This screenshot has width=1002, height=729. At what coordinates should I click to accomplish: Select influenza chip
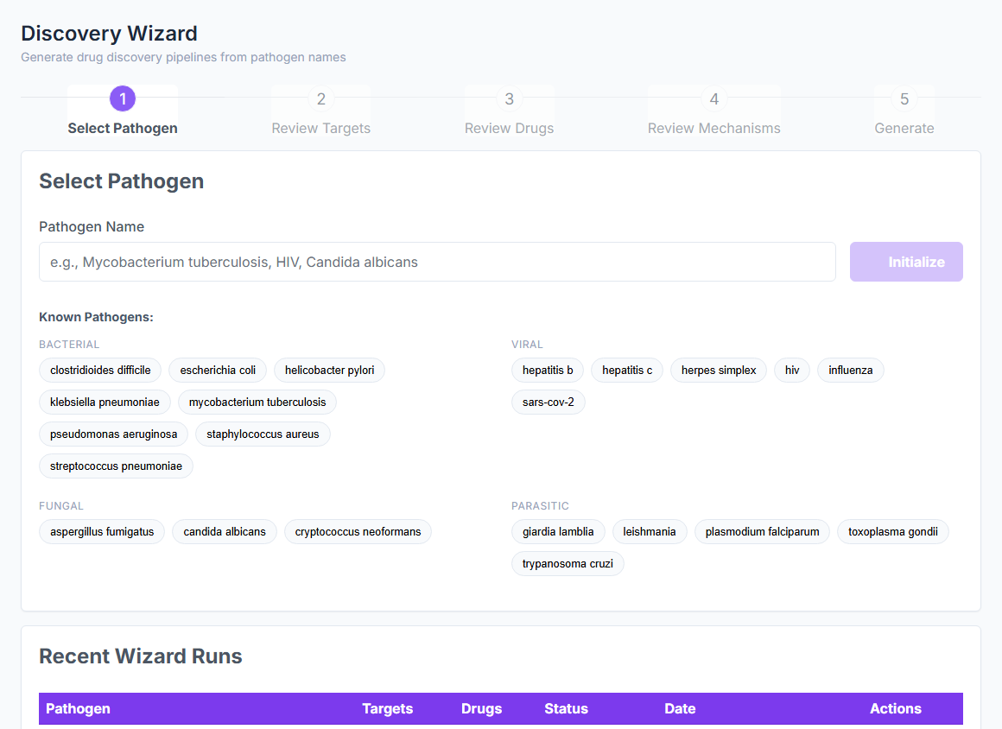(851, 370)
